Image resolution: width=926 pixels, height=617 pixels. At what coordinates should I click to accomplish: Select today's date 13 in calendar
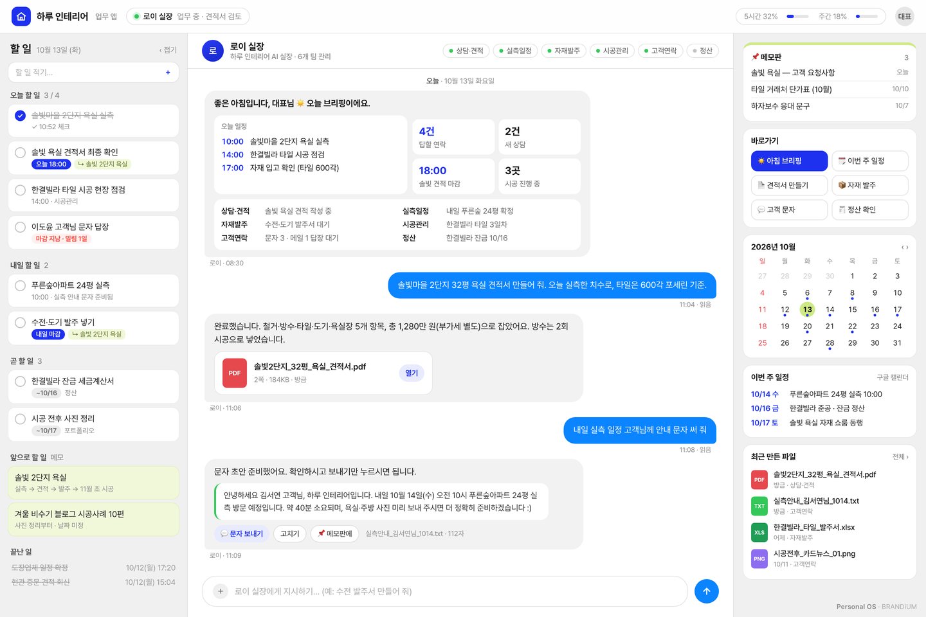(x=807, y=310)
